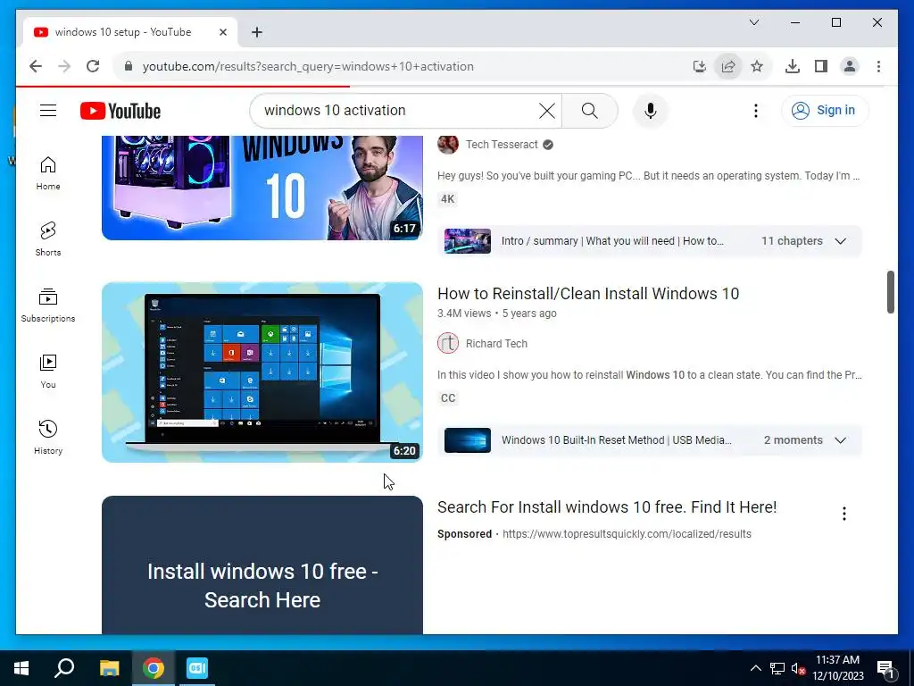
Task: Visit the topresultsquickly.com sponsored URL
Action: point(627,534)
